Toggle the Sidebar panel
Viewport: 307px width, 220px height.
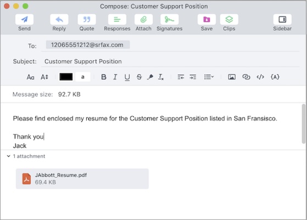point(282,19)
